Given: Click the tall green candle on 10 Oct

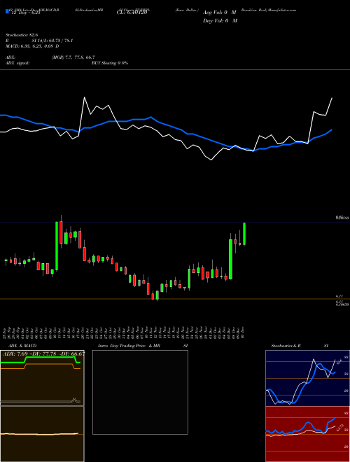Looking at the screenshot, I should [x=57, y=246].
